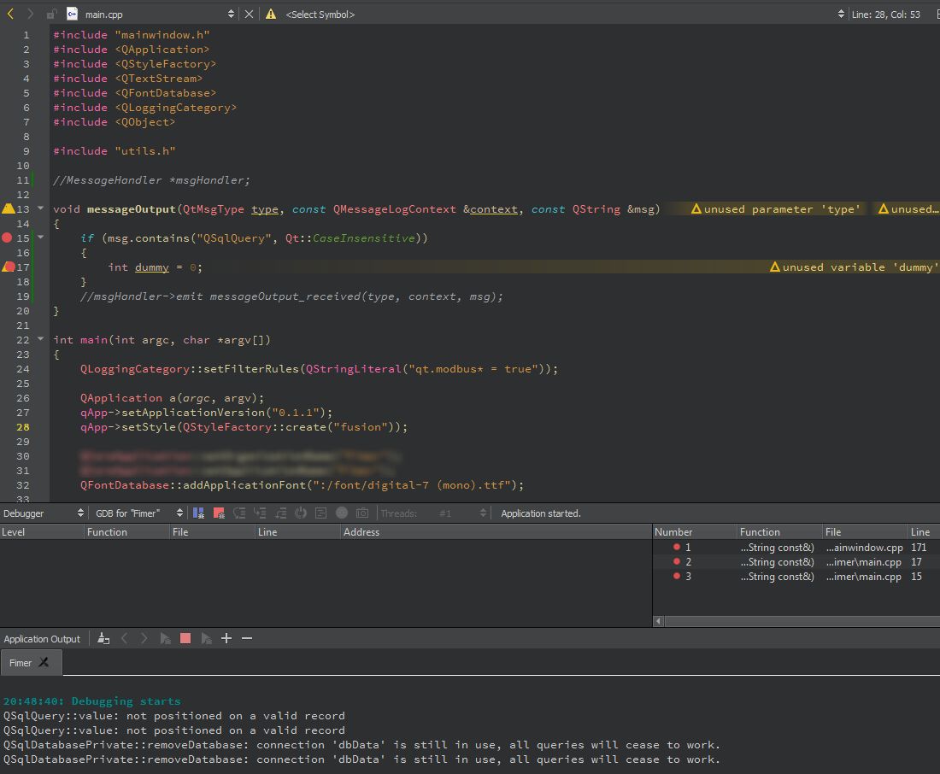The image size is (940, 774).
Task: Click the stack view Address column header
Action: [496, 531]
